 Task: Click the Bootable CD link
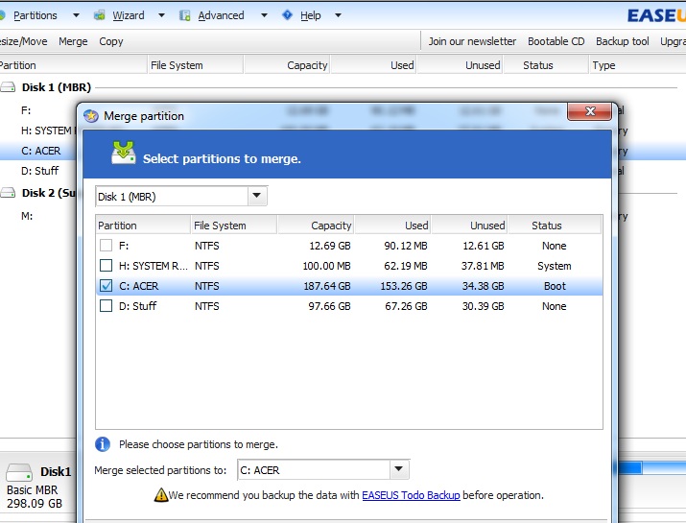coord(556,41)
